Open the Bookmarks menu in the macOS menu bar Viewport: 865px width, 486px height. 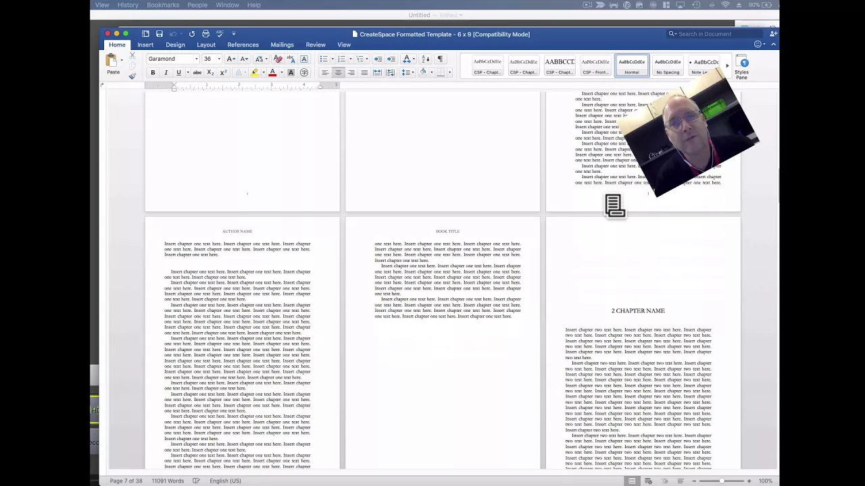(x=163, y=5)
